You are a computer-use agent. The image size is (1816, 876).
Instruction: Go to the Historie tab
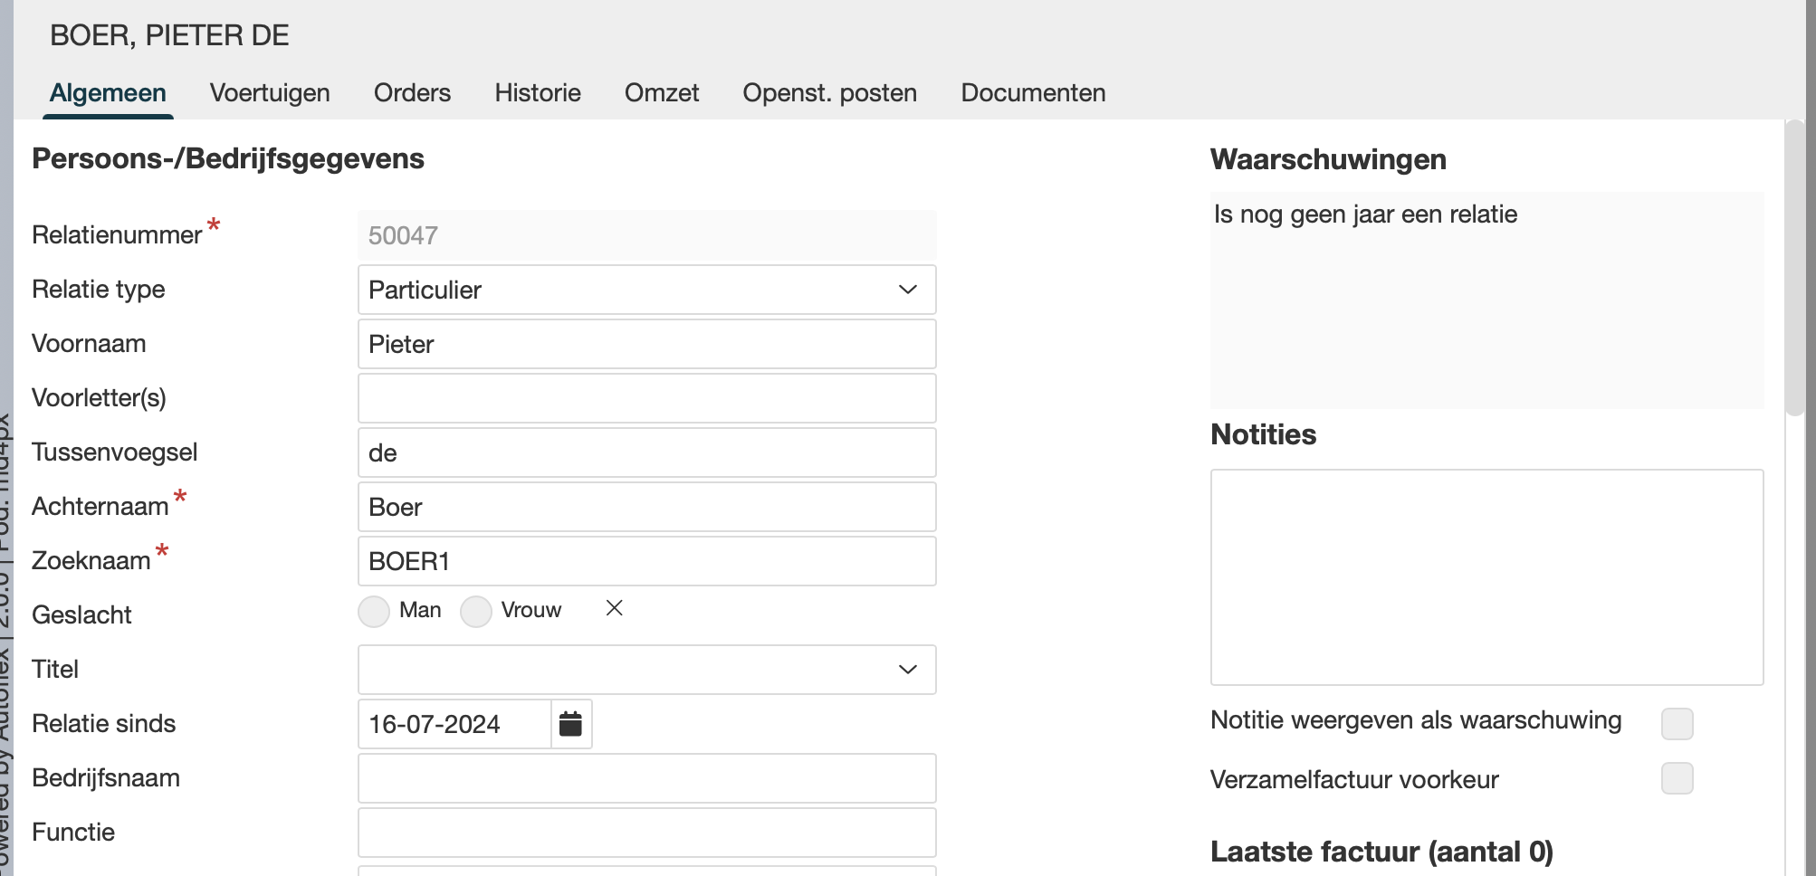coord(538,93)
